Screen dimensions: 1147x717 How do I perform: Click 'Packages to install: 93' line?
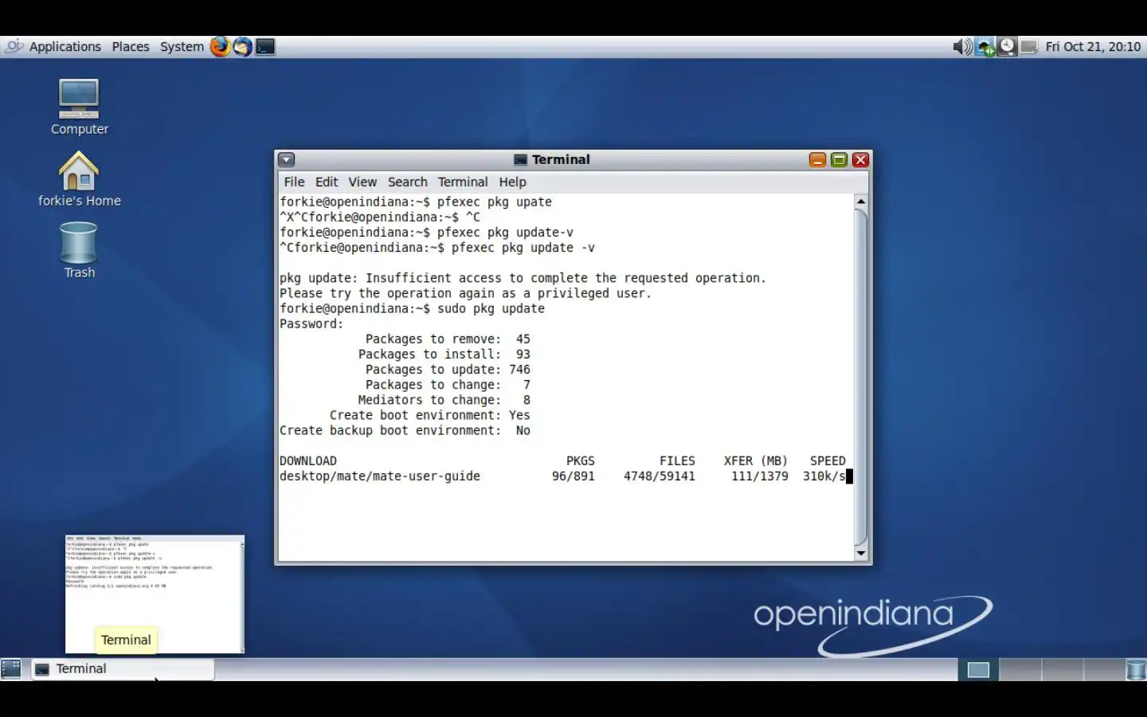(x=444, y=355)
